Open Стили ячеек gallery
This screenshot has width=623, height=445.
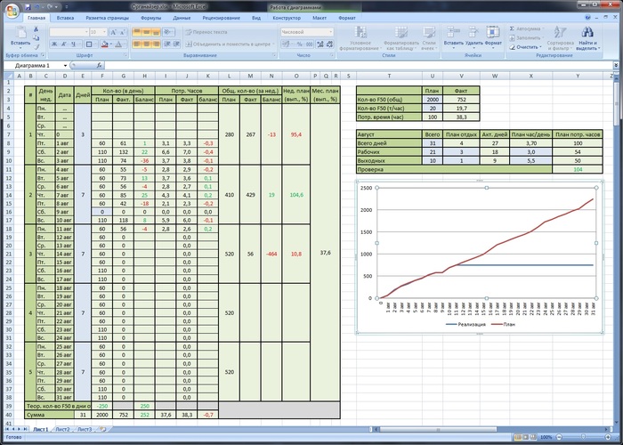click(x=429, y=38)
